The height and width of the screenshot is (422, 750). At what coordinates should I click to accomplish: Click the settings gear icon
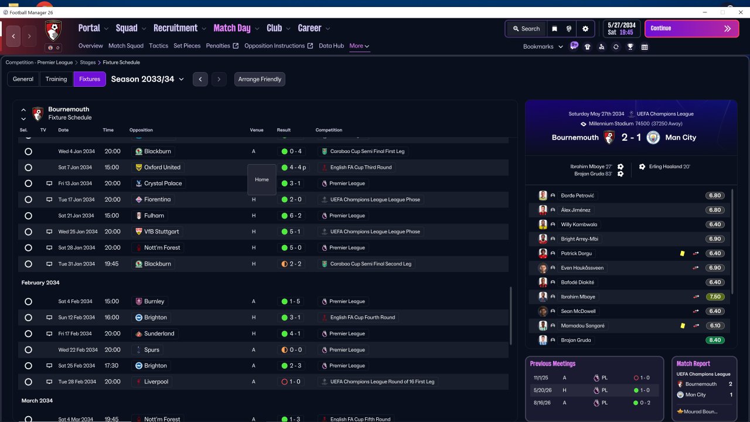click(x=585, y=29)
